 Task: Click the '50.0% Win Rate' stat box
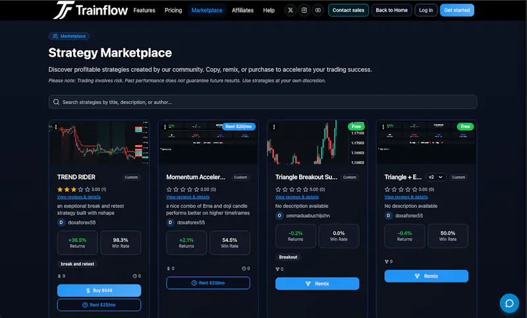click(448, 236)
